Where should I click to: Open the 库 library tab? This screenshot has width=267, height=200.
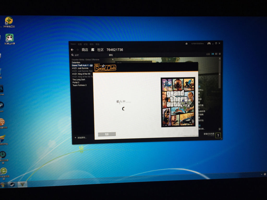[x=93, y=50]
